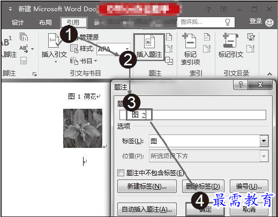The height and width of the screenshot is (217, 278).
Task: Click the caption text 图 1 荷花
Action: [x=82, y=96]
